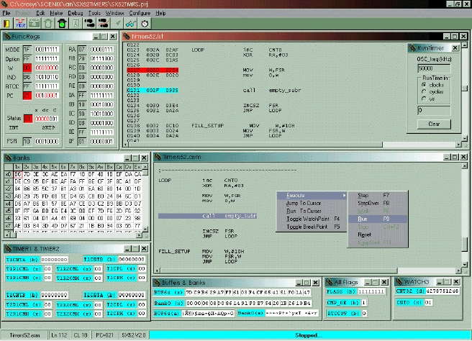
Task: Click scroll-up arrow of Timers52.lst window
Action: pos(465,45)
